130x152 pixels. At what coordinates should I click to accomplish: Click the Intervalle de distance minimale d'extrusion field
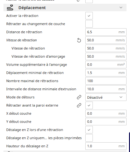coord(106,89)
